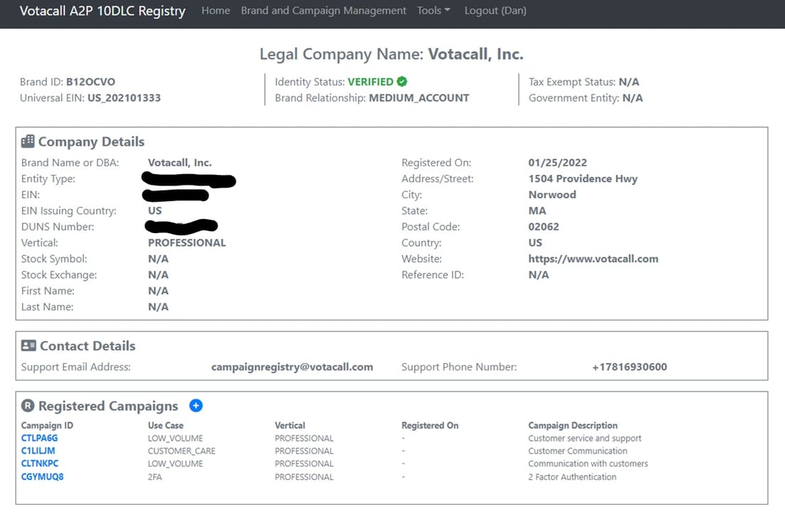785x524 pixels.
Task: Click the Government Entity N/A value
Action: pyautogui.click(x=632, y=98)
